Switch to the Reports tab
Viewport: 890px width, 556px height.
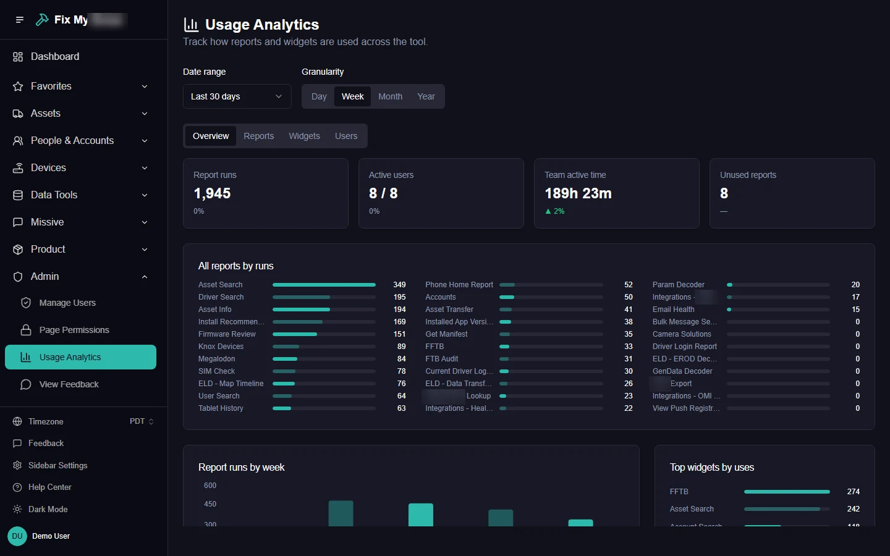coord(258,136)
